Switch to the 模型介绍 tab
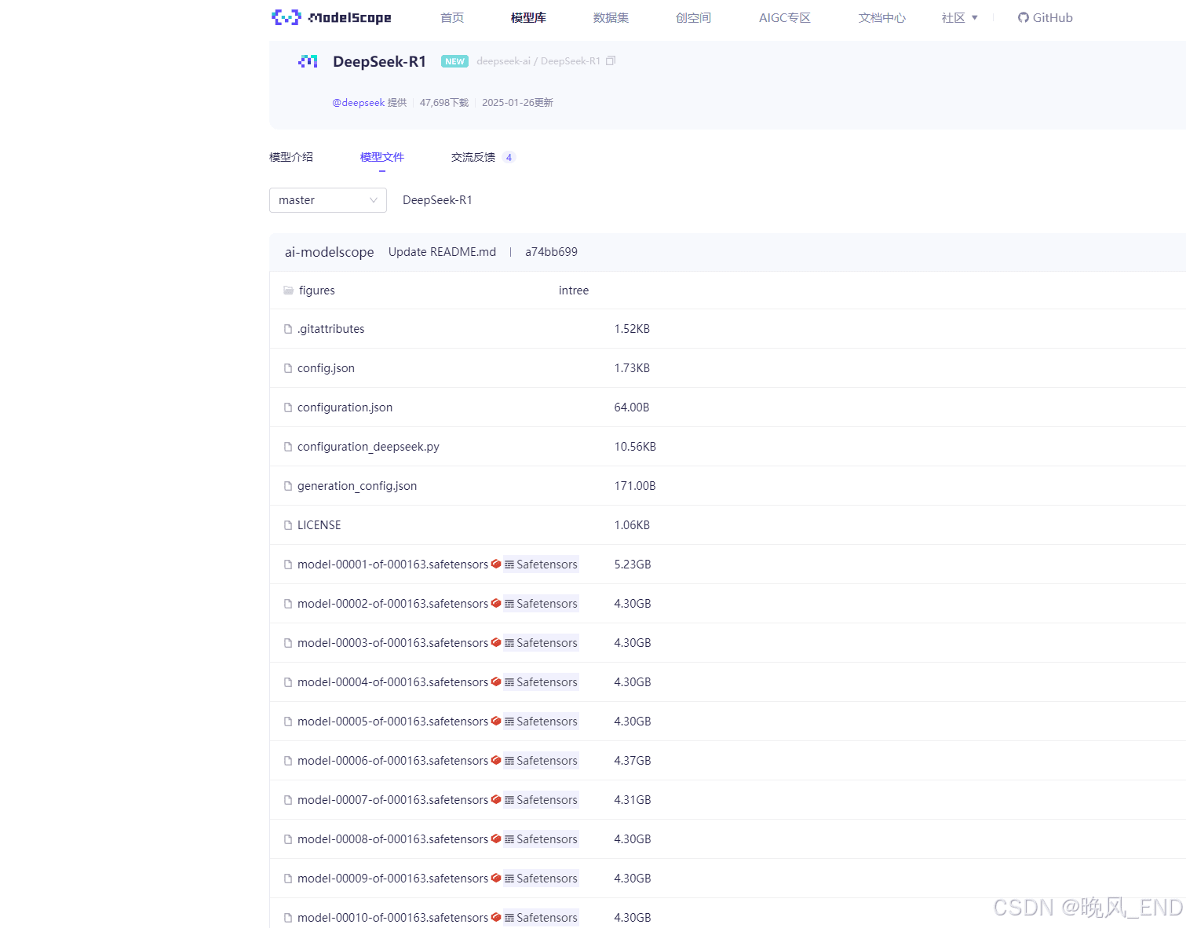The height and width of the screenshot is (928, 1186). 291,157
